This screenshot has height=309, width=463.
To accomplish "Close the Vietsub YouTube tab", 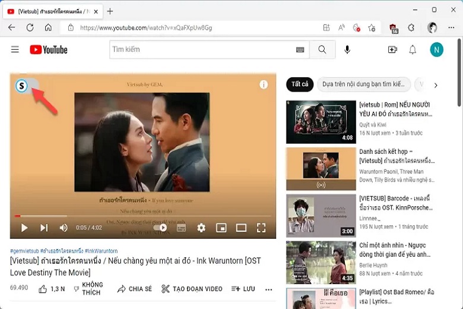I will (96, 12).
